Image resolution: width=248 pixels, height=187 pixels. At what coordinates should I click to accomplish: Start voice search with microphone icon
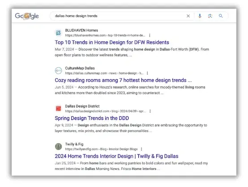(x=200, y=16)
